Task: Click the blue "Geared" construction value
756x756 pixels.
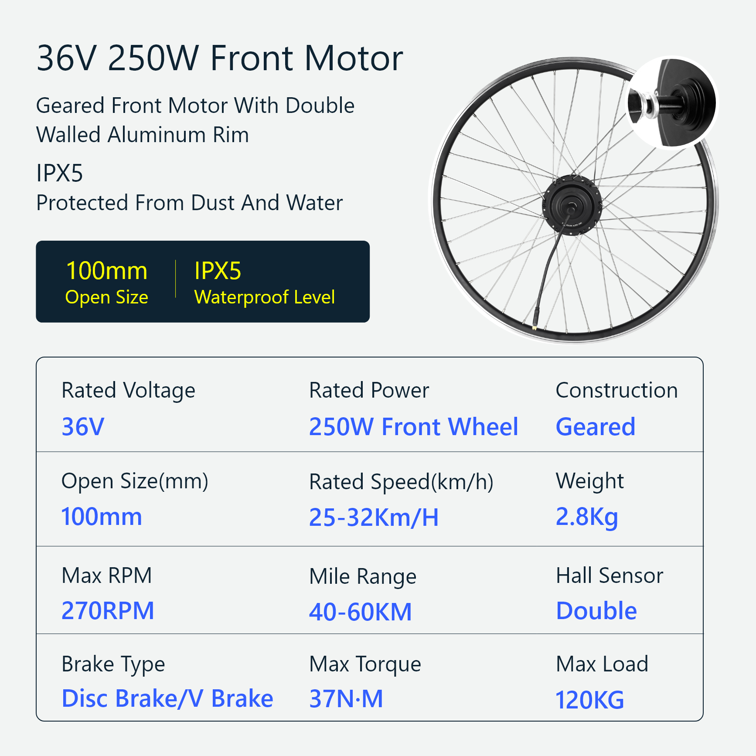Action: click(x=595, y=426)
